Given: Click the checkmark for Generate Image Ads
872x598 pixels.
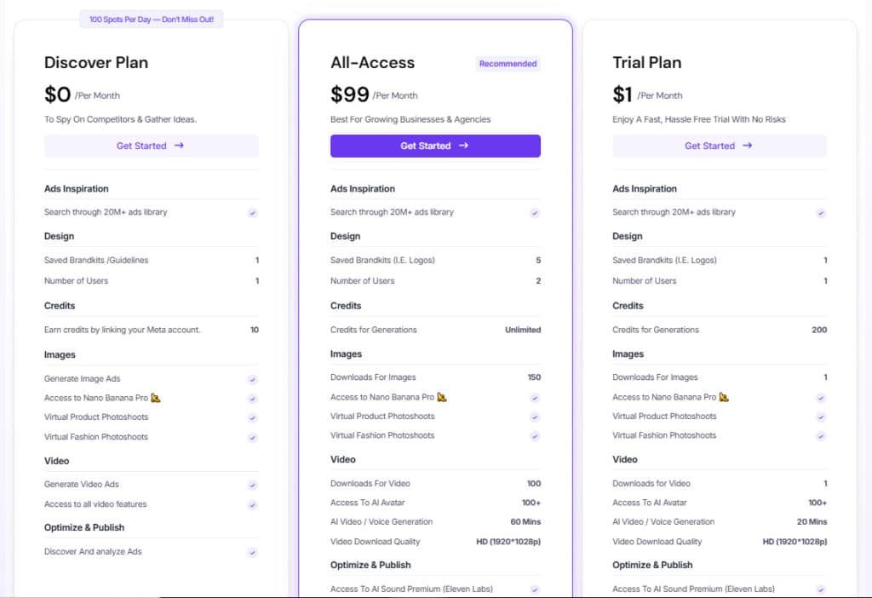Looking at the screenshot, I should 252,379.
